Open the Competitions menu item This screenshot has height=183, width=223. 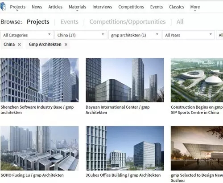tap(131, 7)
